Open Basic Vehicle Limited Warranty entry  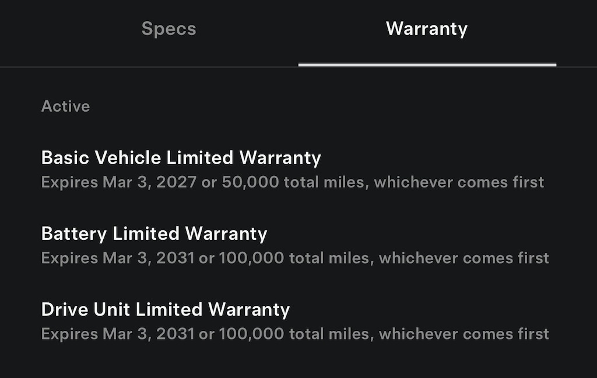(181, 158)
